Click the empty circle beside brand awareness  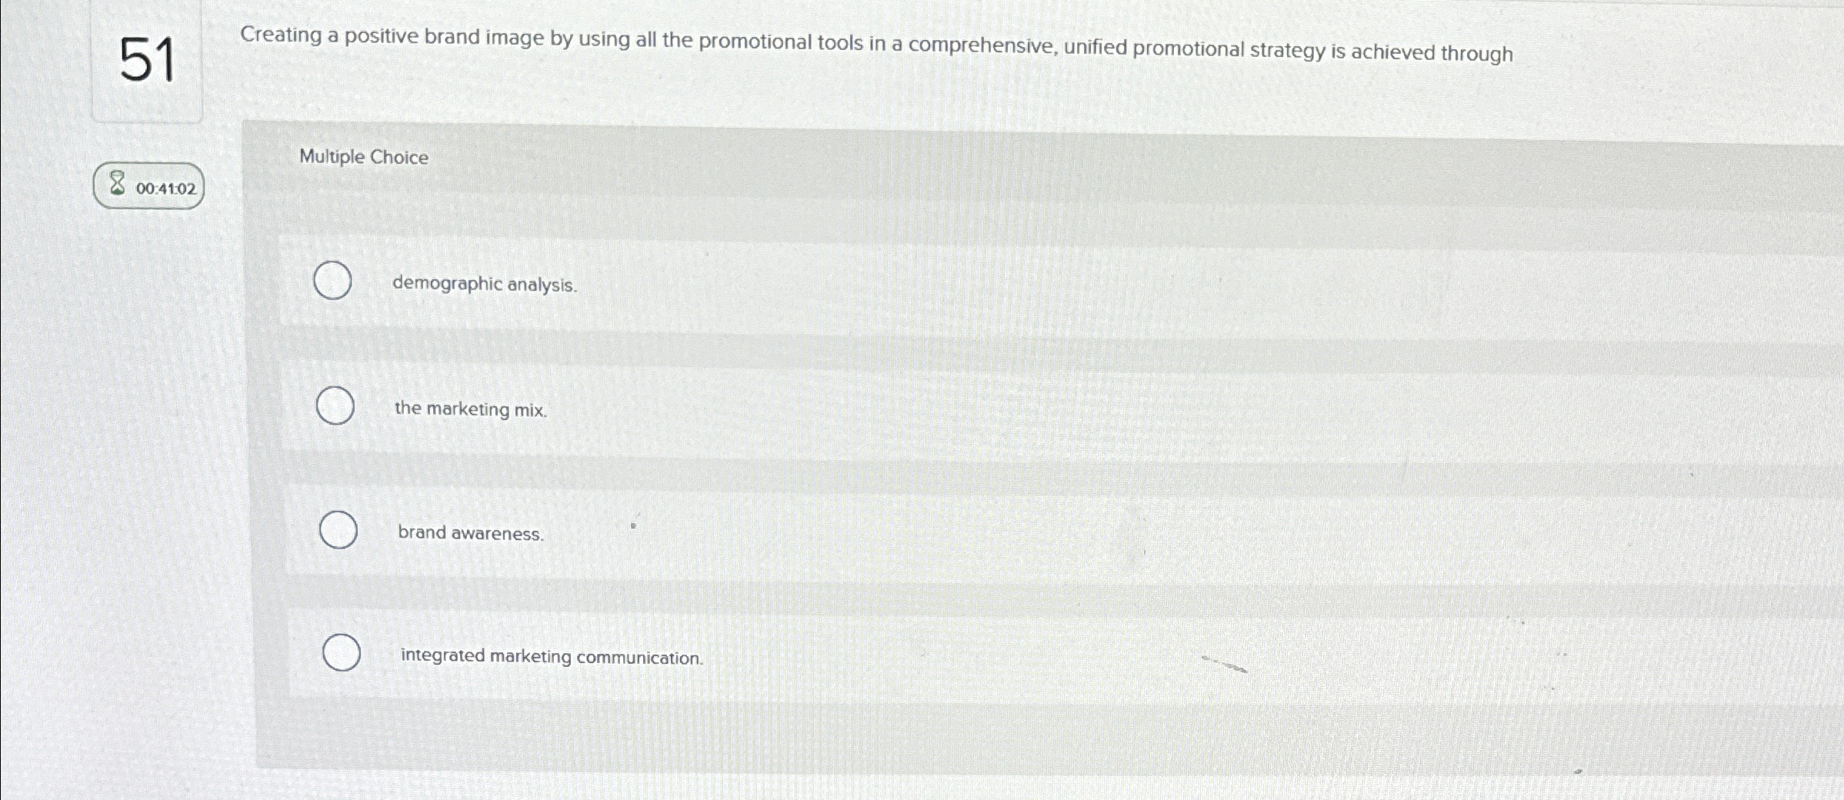click(338, 530)
